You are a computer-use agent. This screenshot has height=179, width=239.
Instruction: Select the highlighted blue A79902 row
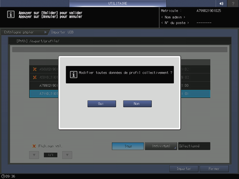click(x=120, y=94)
